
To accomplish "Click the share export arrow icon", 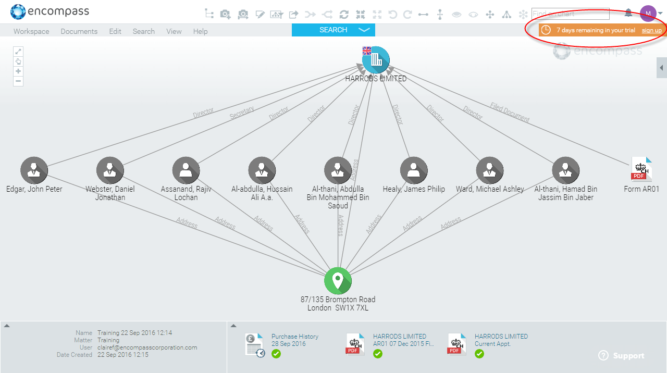I will click(x=294, y=14).
